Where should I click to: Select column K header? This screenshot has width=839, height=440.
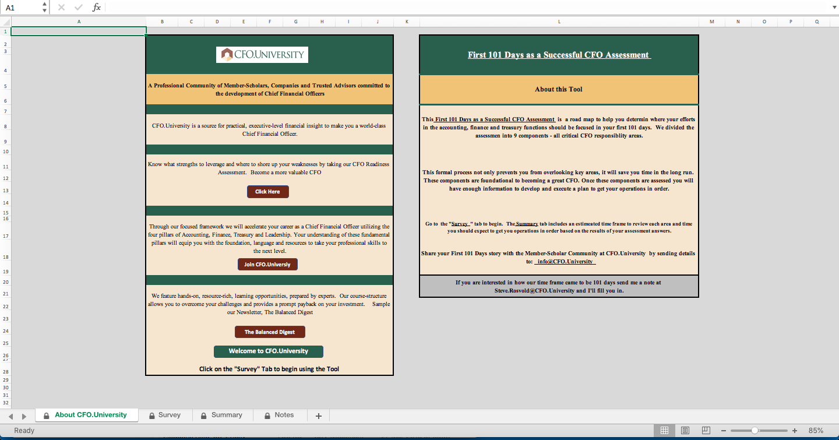(x=407, y=22)
